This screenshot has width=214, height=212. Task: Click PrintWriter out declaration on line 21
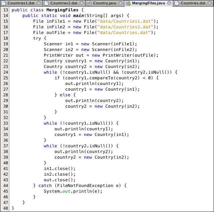click(101, 55)
